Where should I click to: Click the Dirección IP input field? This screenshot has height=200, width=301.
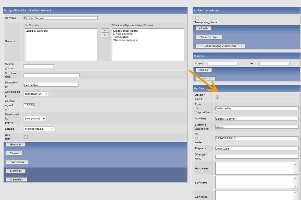[51, 85]
